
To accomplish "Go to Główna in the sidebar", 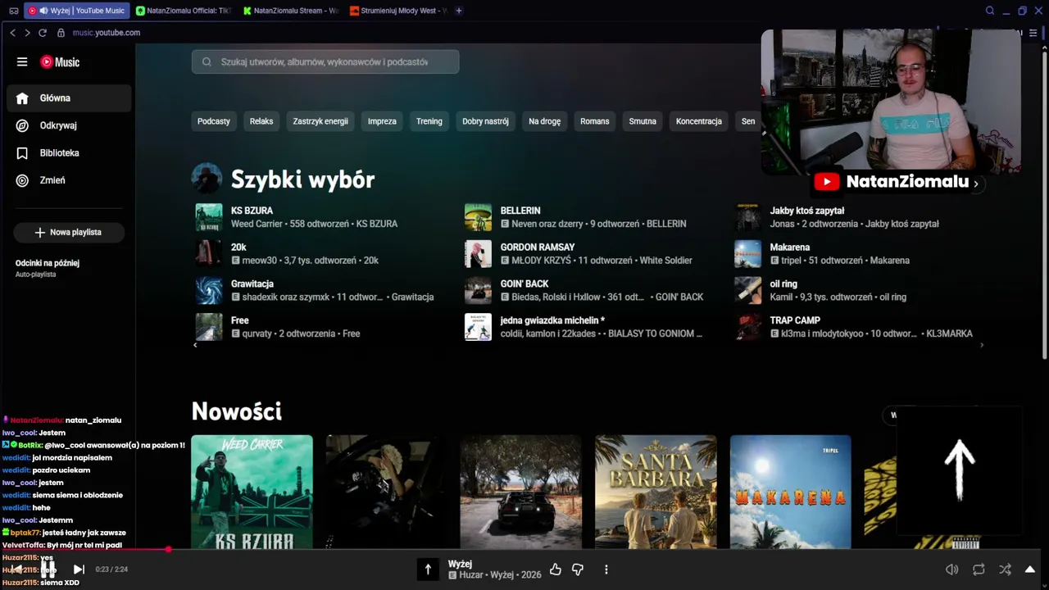I will [70, 98].
